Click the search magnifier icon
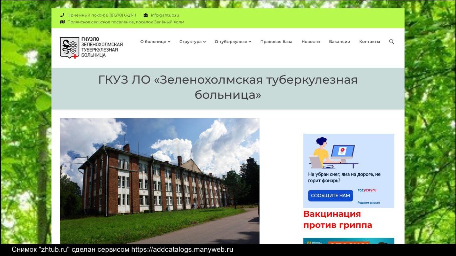456x256 pixels. (391, 42)
